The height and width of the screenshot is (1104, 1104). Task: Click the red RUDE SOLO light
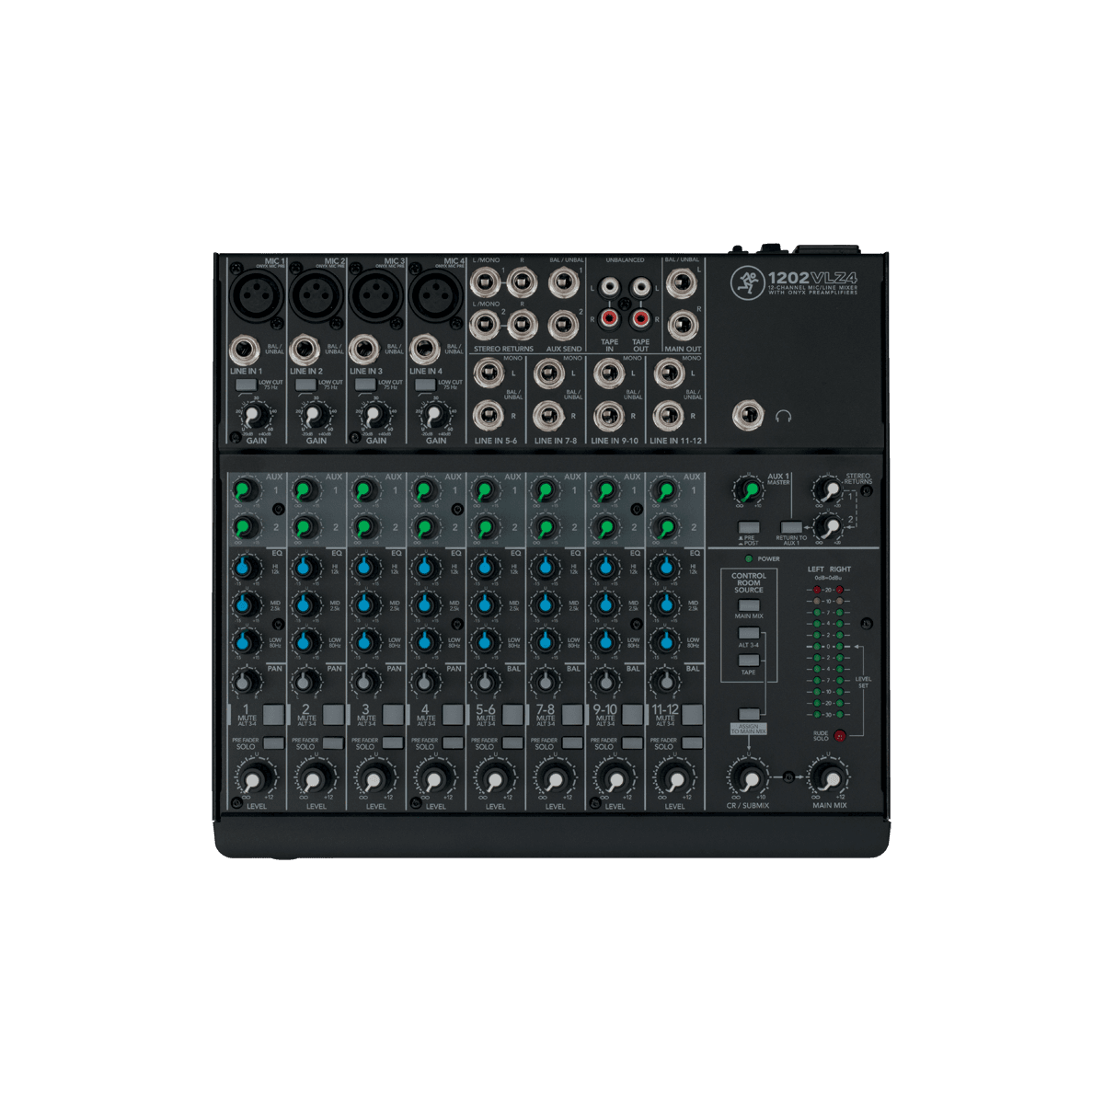(840, 735)
